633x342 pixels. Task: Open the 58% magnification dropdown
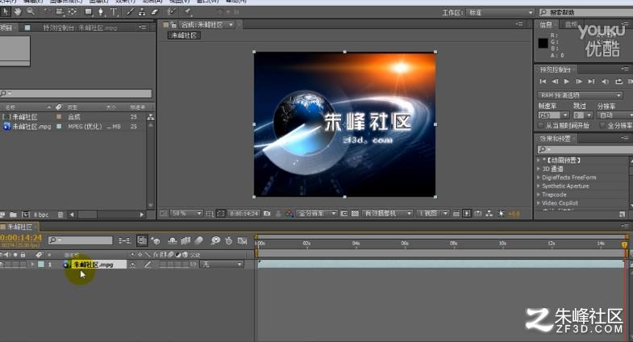point(186,213)
